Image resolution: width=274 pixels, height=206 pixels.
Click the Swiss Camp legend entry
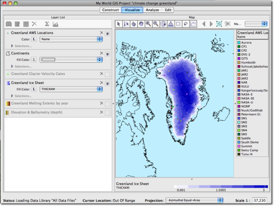pos(248,150)
